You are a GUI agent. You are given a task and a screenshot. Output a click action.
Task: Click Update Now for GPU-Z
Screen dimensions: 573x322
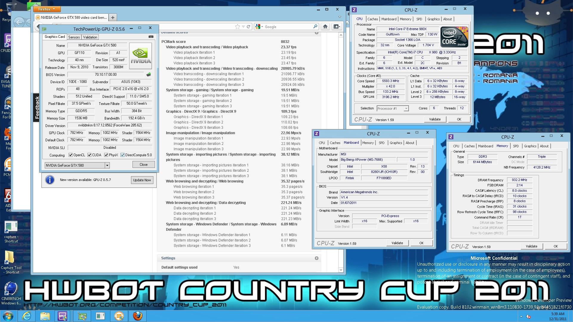click(x=142, y=180)
